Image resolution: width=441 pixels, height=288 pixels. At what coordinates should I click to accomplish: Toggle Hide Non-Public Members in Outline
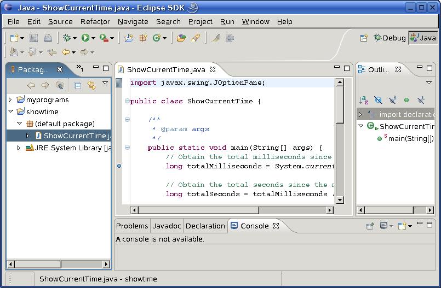[406, 100]
